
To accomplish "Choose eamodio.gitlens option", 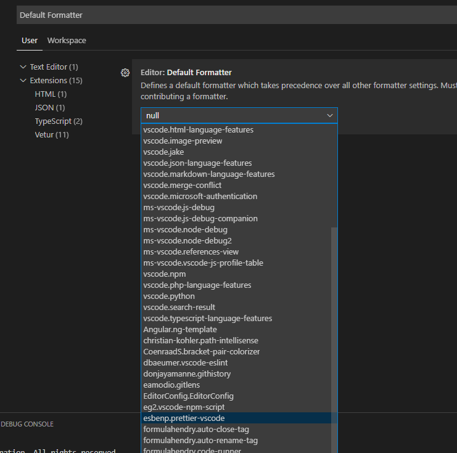I will coord(236,385).
